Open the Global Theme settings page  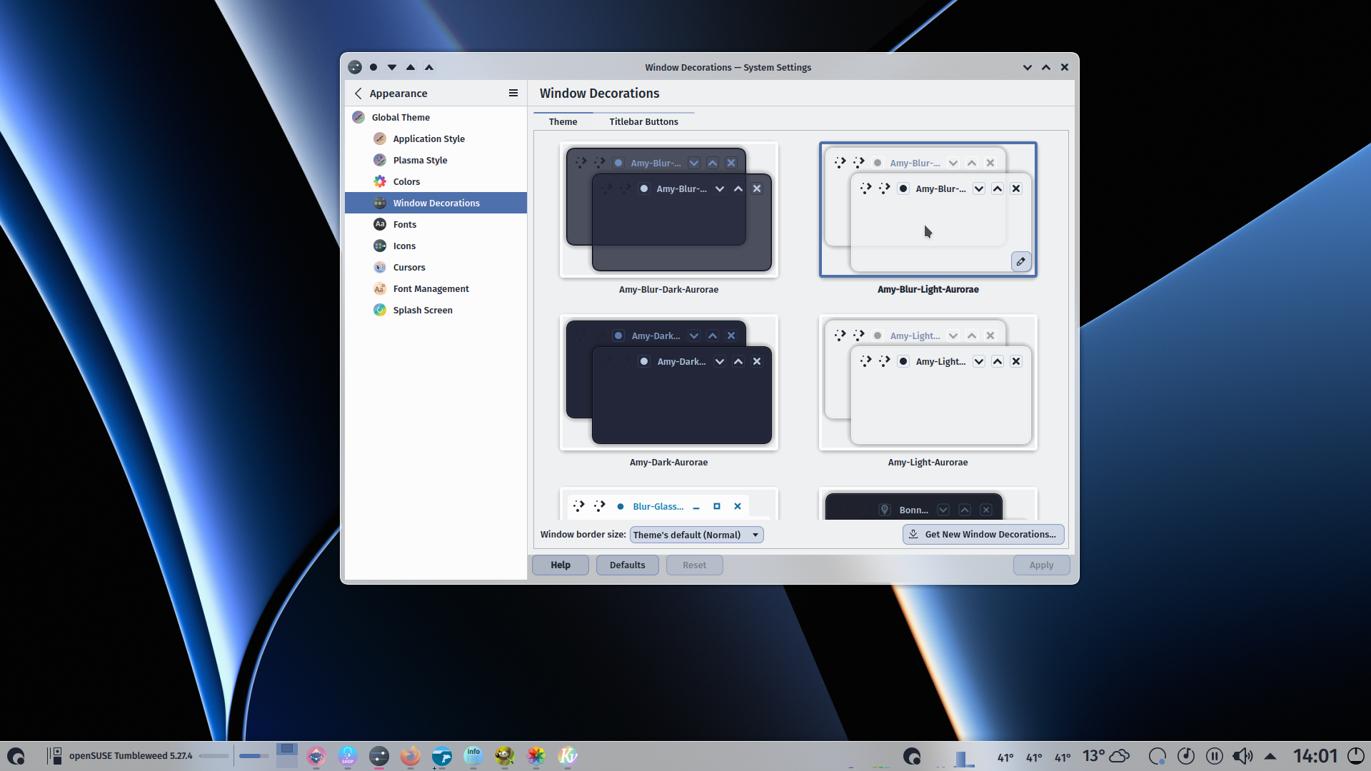pos(436,117)
